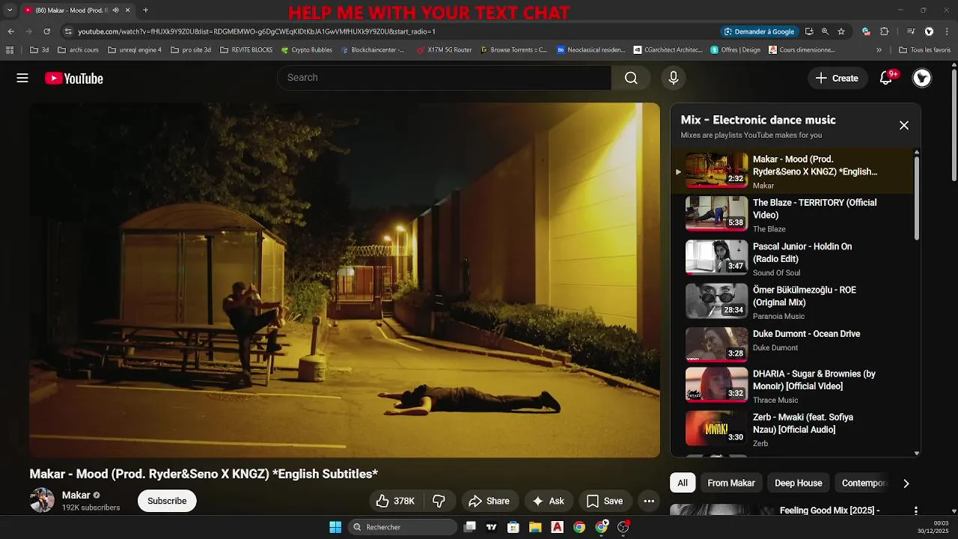
Task: Open the 'REVITE BLOCKS' bookmark folder
Action: tap(246, 50)
